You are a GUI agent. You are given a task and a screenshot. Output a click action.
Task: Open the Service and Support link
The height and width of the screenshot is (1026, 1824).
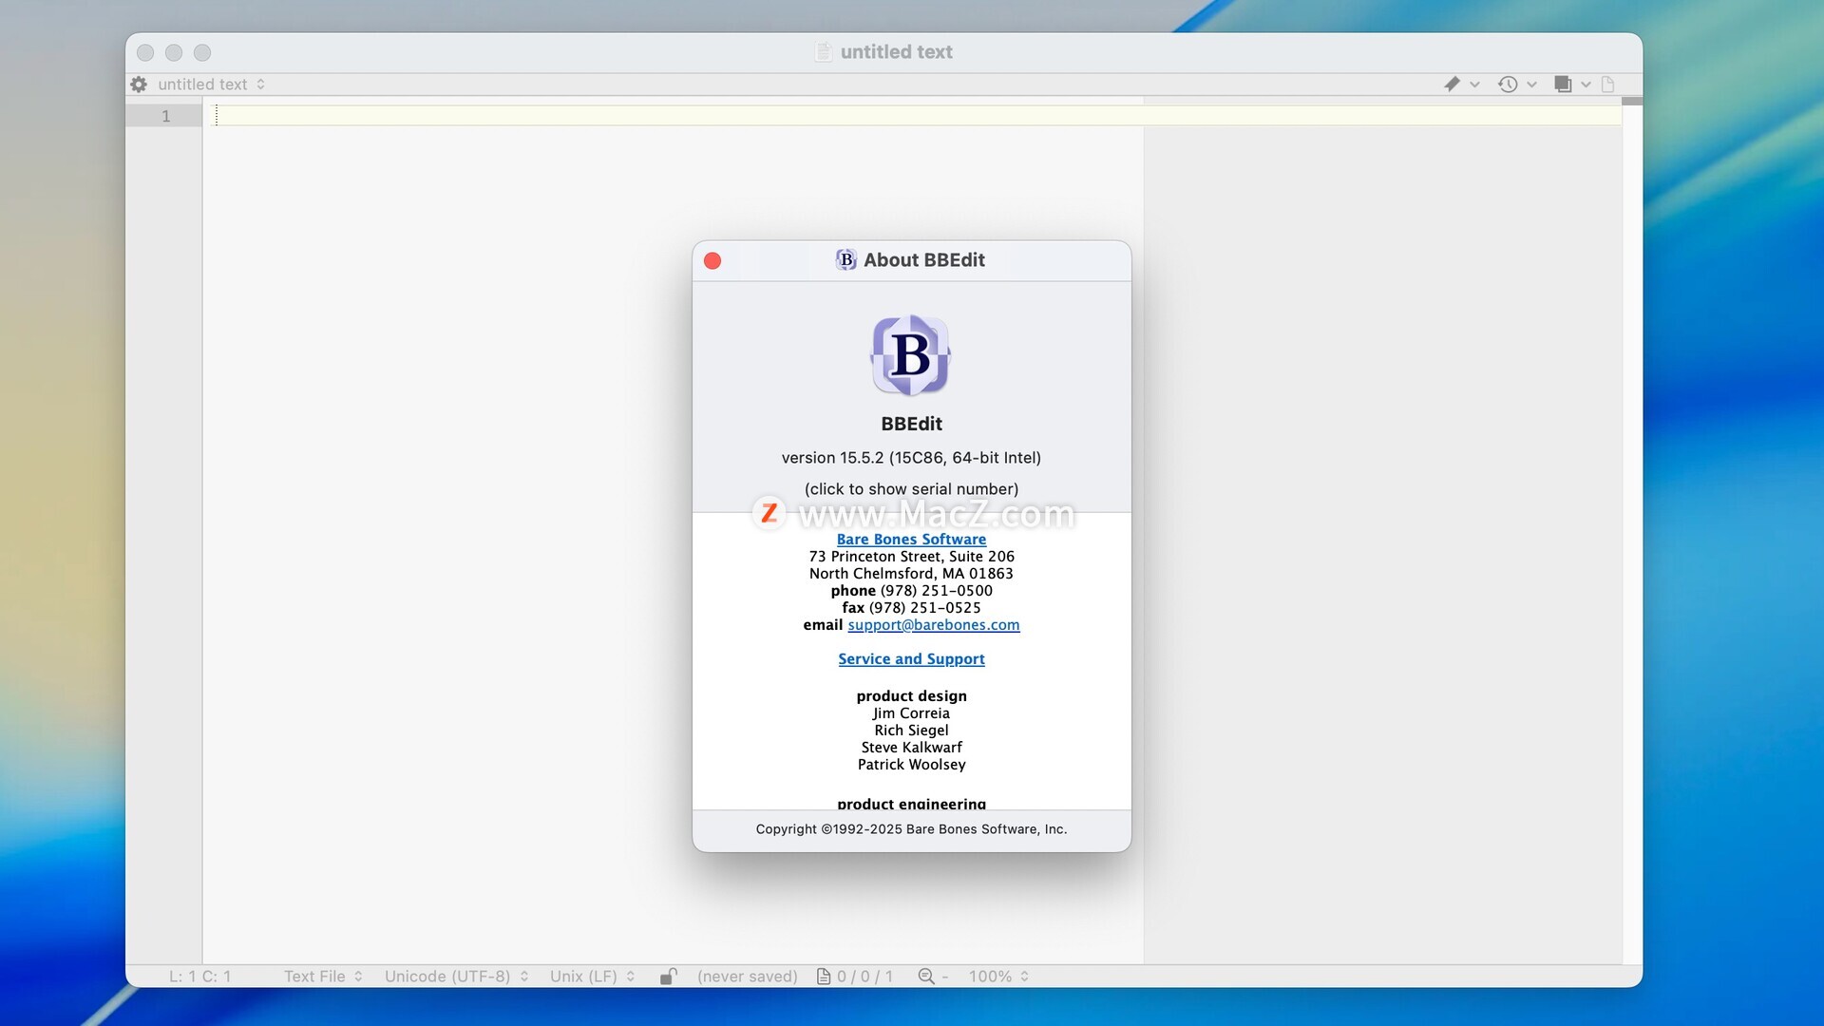[x=911, y=658]
